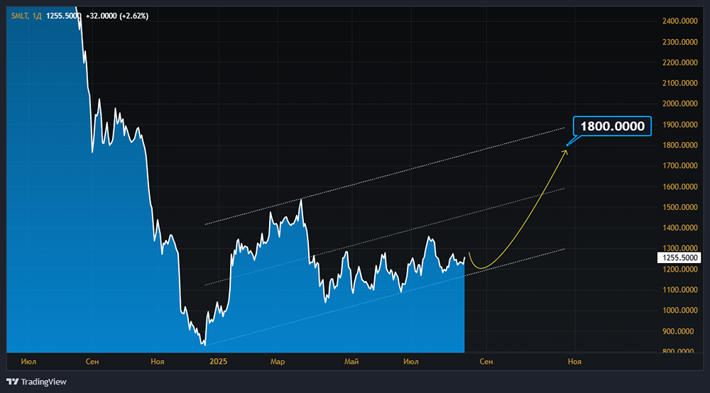
Task: Click the current price tag 1255.5000 on axis
Action: pyautogui.click(x=679, y=258)
